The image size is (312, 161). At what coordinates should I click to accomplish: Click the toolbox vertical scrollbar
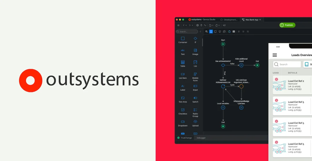click(203, 42)
